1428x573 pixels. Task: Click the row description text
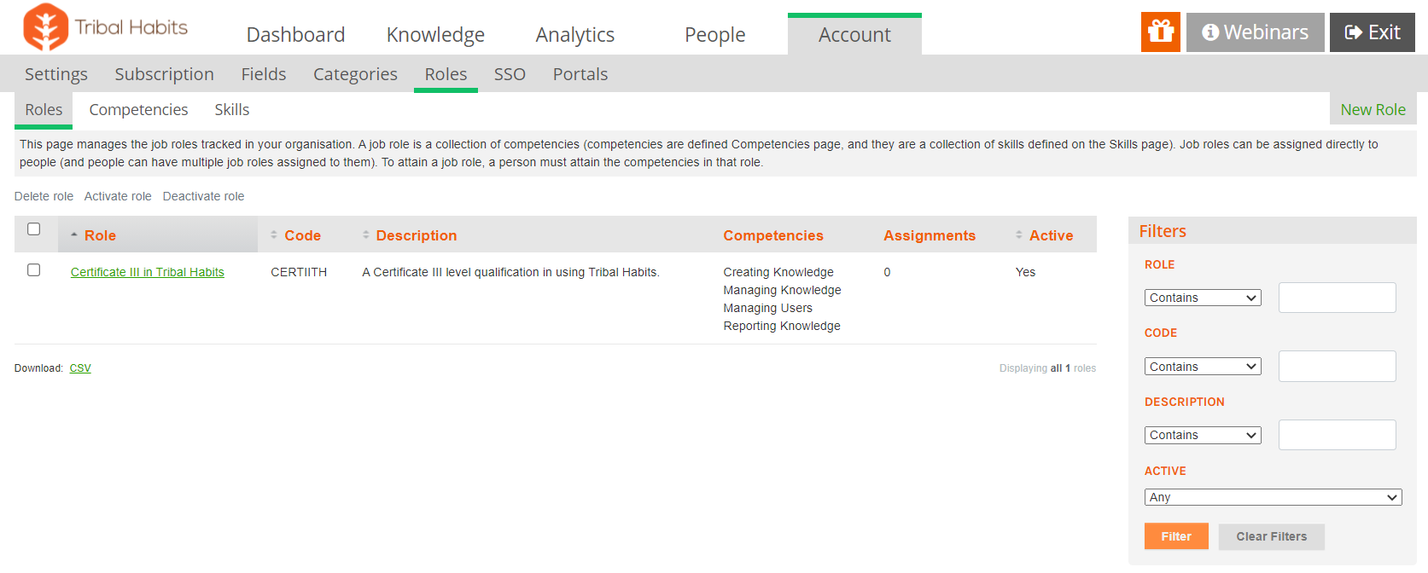click(x=510, y=272)
